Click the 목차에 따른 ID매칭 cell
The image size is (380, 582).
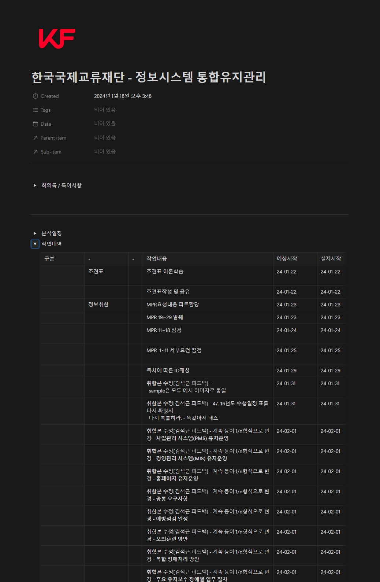pos(208,371)
